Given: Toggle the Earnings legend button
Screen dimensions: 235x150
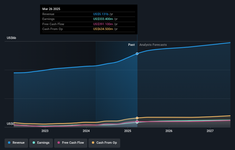Looking at the screenshot, I should [x=41, y=143].
